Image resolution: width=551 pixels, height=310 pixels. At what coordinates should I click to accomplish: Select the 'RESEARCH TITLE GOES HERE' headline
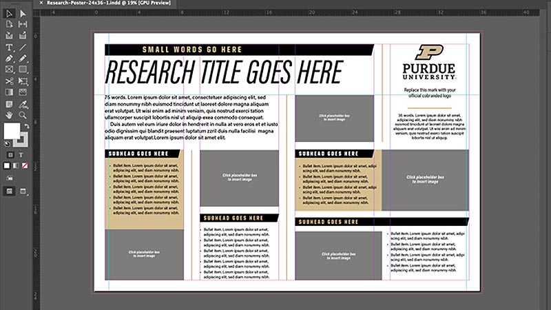pyautogui.click(x=224, y=72)
